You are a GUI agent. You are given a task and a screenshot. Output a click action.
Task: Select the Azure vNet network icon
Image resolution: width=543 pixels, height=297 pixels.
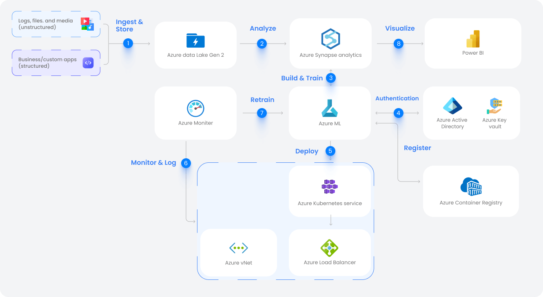[238, 247]
